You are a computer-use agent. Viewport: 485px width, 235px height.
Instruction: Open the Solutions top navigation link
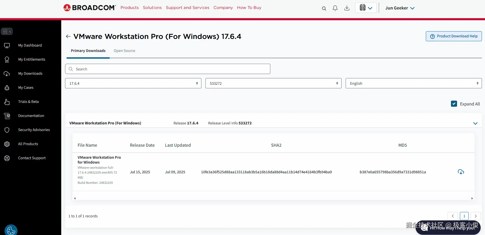pos(152,8)
